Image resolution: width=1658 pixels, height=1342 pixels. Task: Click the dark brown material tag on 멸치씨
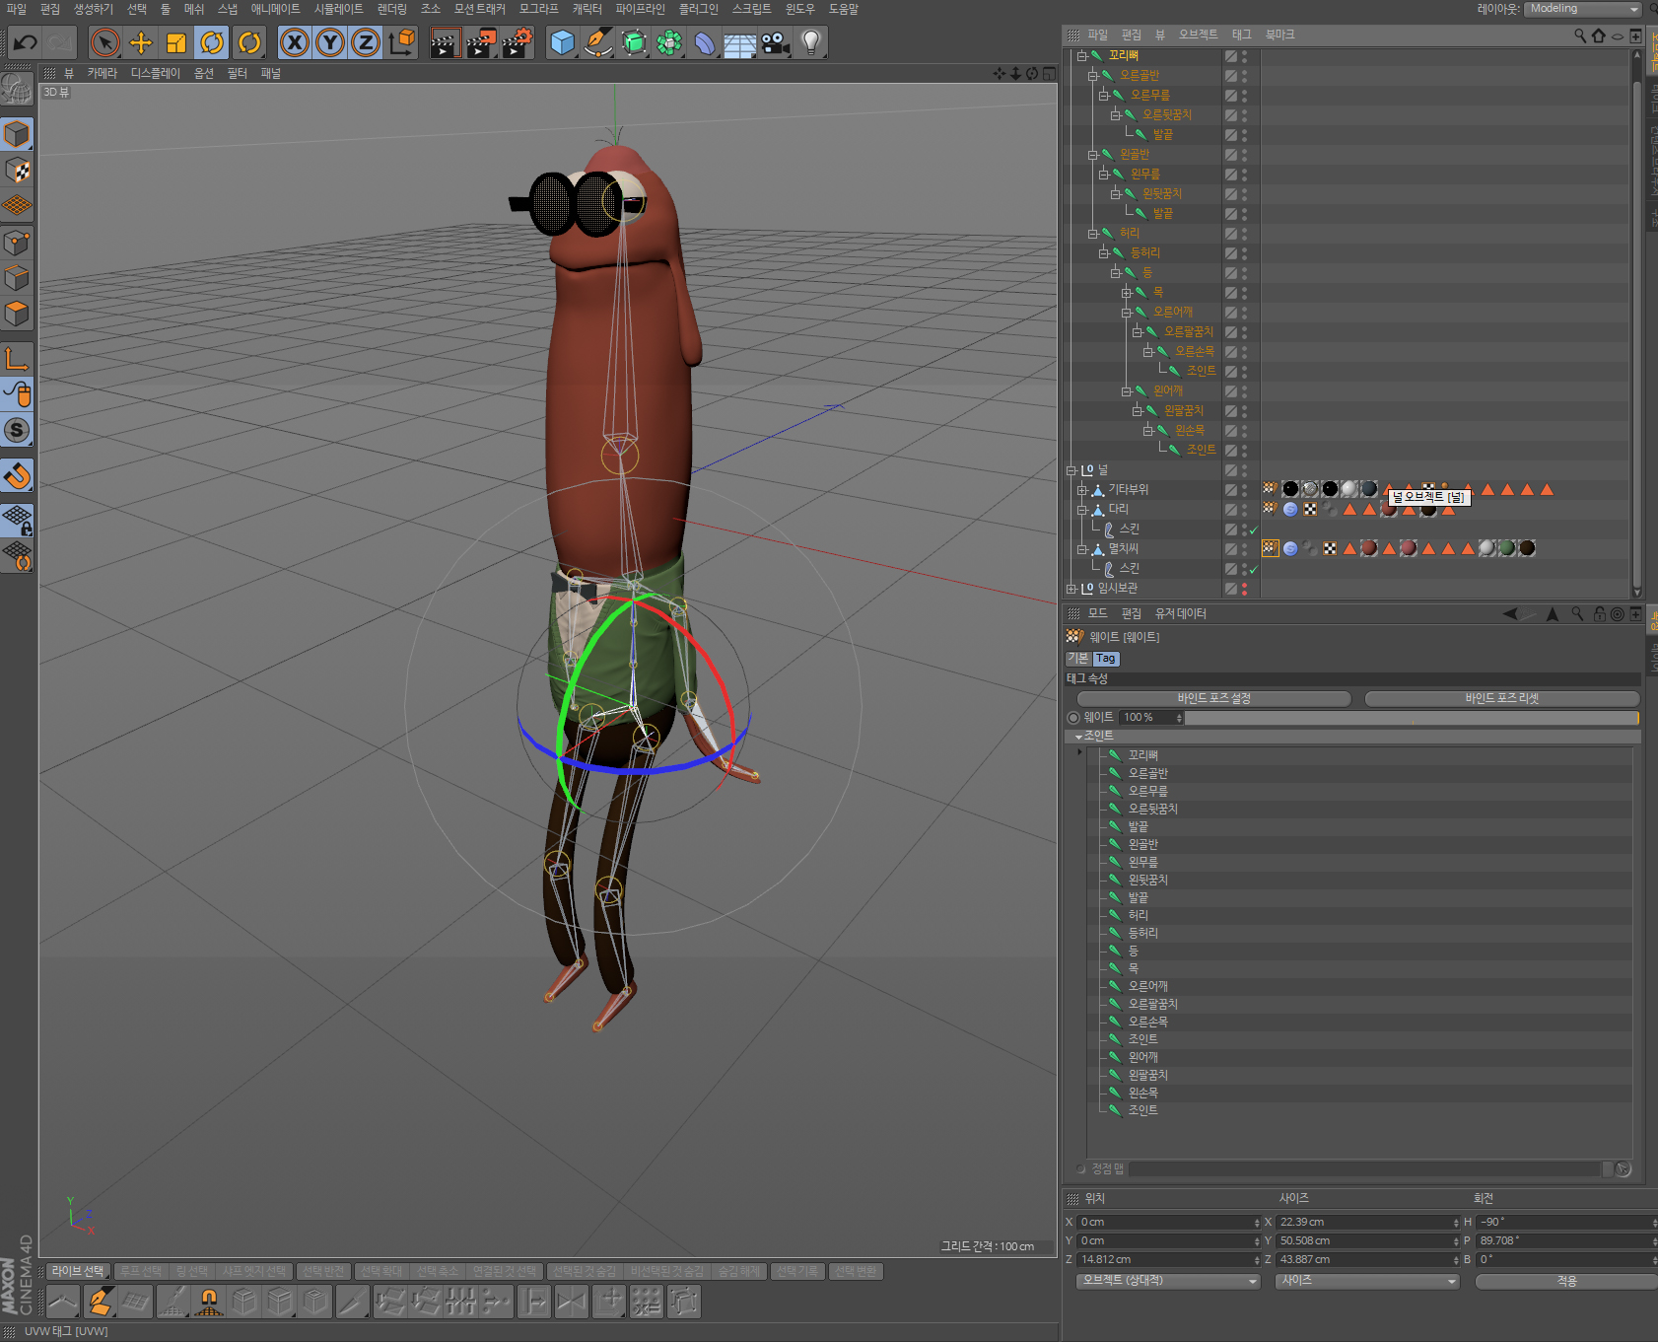[1527, 548]
